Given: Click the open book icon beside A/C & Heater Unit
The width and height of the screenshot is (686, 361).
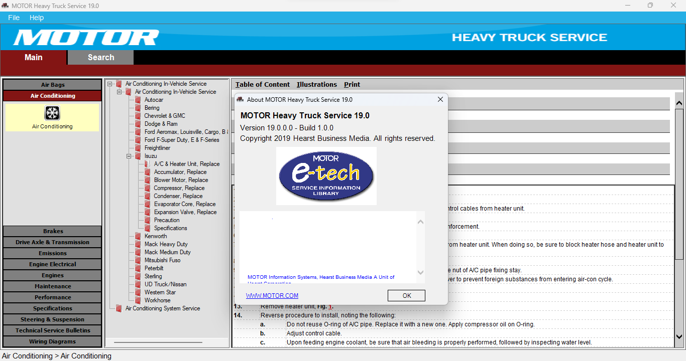Looking at the screenshot, I should click(x=148, y=164).
